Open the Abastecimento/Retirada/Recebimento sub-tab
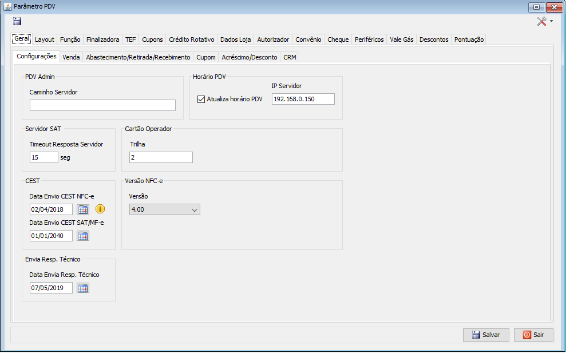Viewport: 566px width, 353px height. coord(138,57)
